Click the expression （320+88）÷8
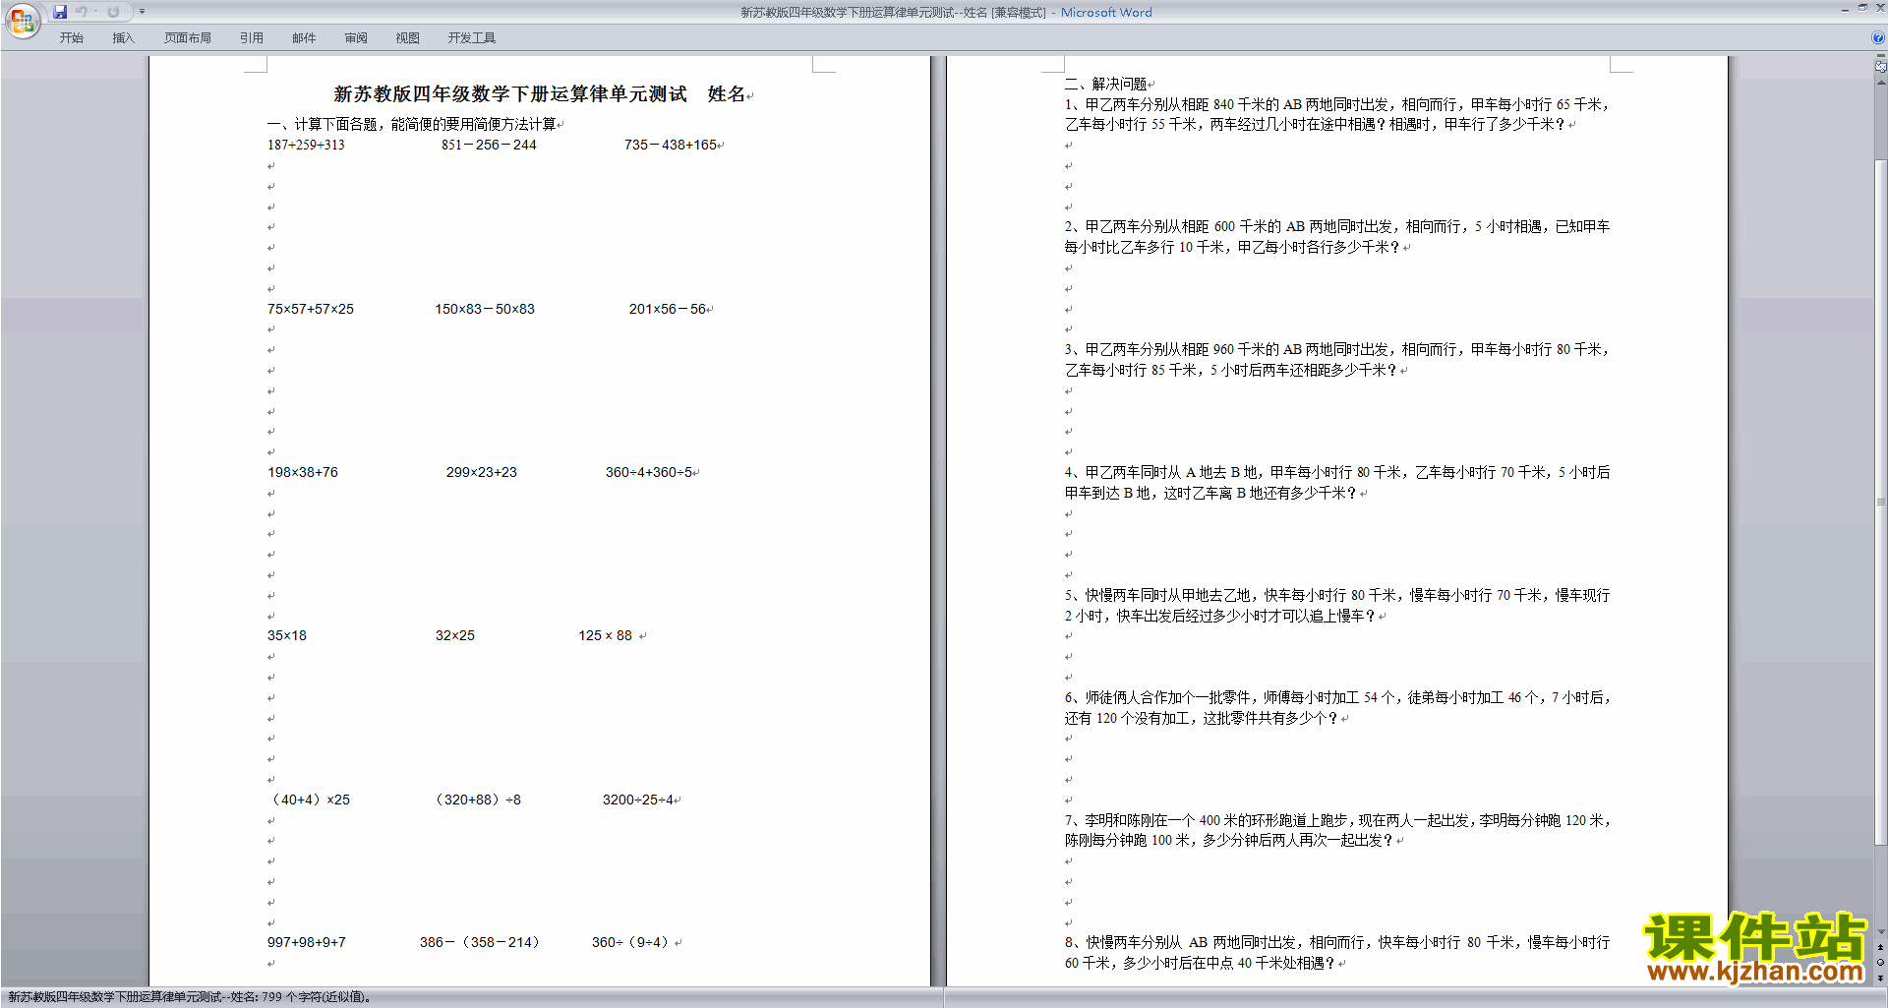1888x1008 pixels. point(477,800)
